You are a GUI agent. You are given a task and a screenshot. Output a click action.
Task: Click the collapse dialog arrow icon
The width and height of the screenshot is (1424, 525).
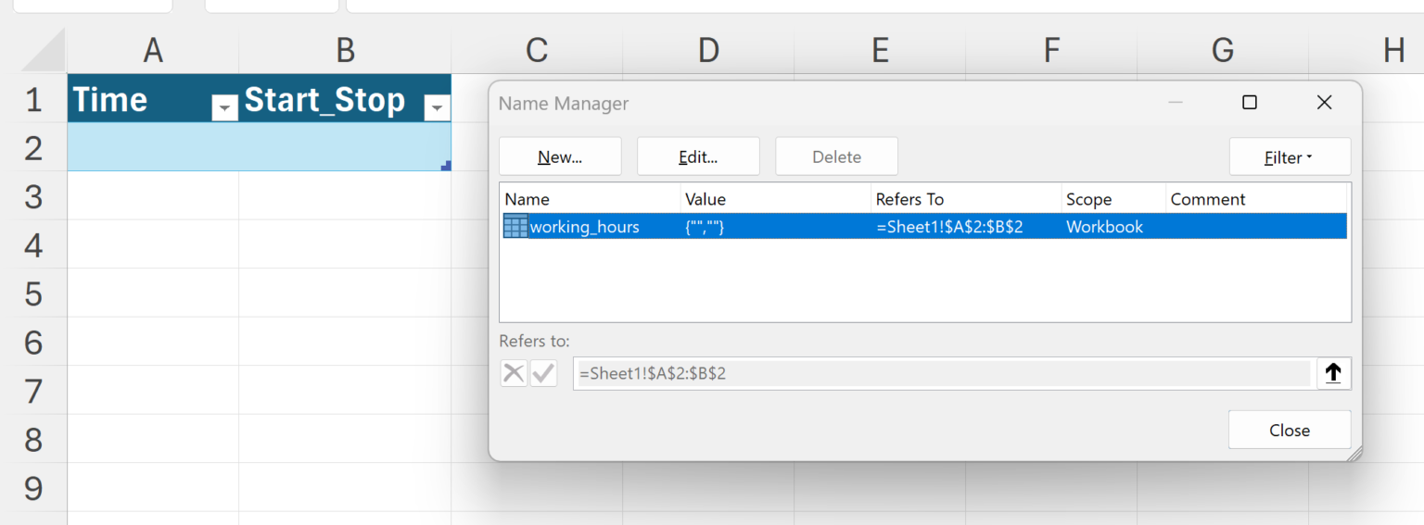click(1333, 373)
